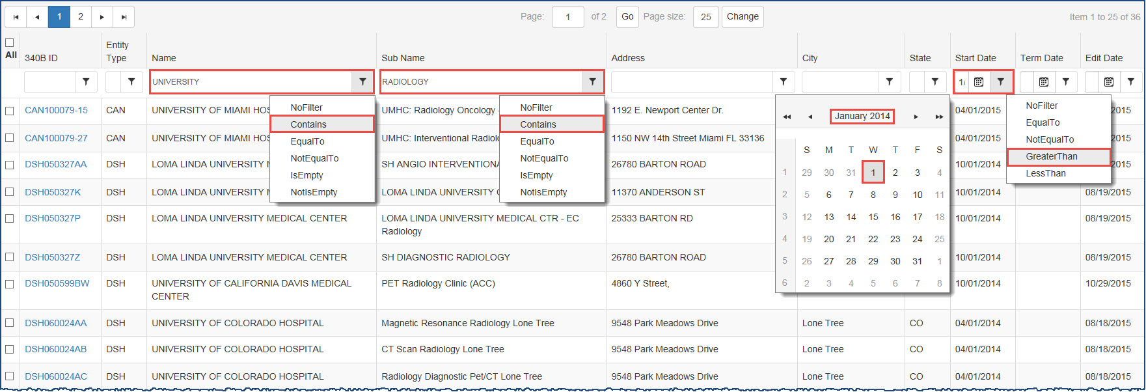Choose Contains in the Name filter menu

[308, 124]
